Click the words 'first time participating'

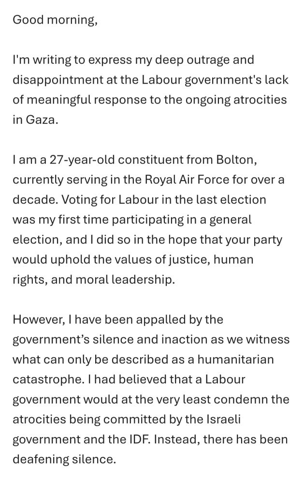pos(121,219)
